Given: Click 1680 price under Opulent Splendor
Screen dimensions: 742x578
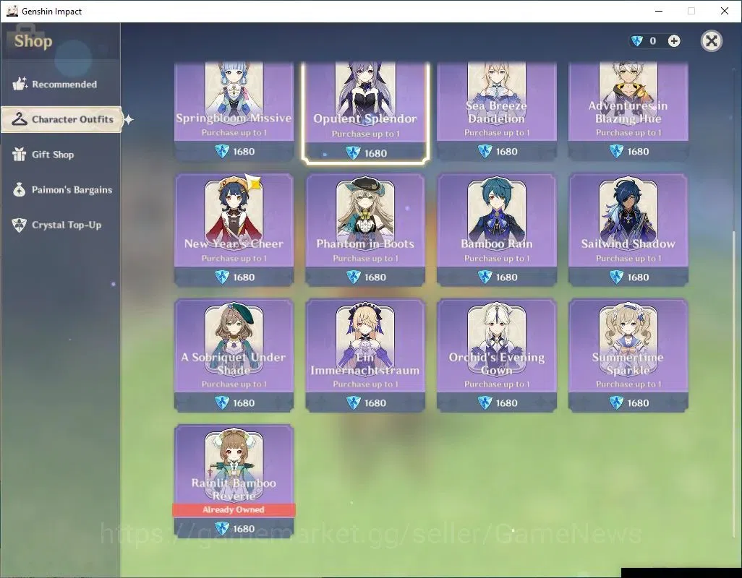Looking at the screenshot, I should click(375, 154).
